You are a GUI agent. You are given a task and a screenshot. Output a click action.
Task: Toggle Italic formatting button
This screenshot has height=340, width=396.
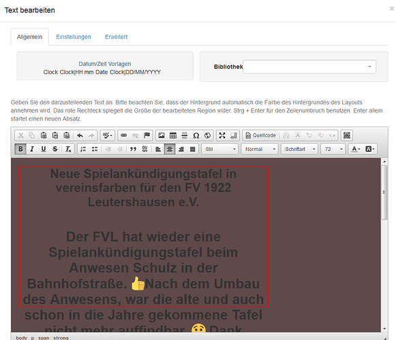(x=32, y=149)
